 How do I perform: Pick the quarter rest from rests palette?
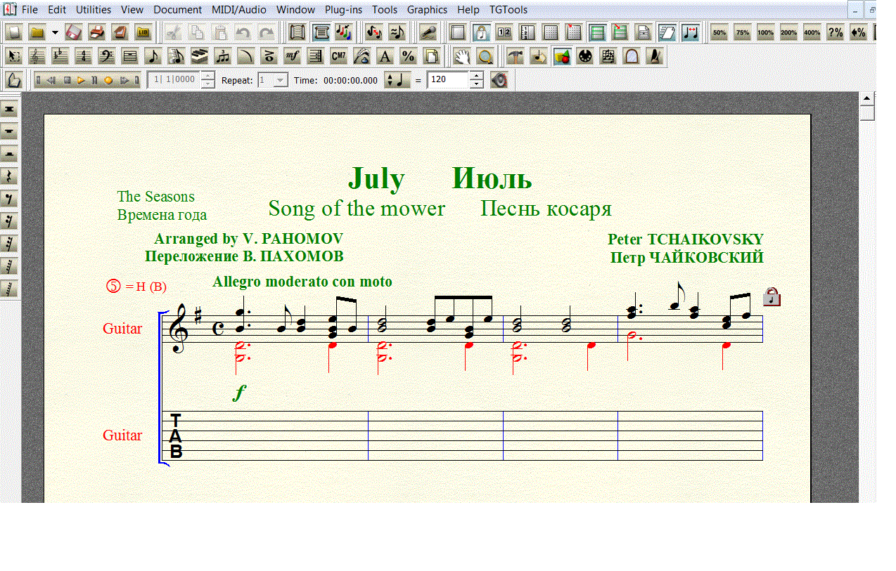pyautogui.click(x=10, y=176)
